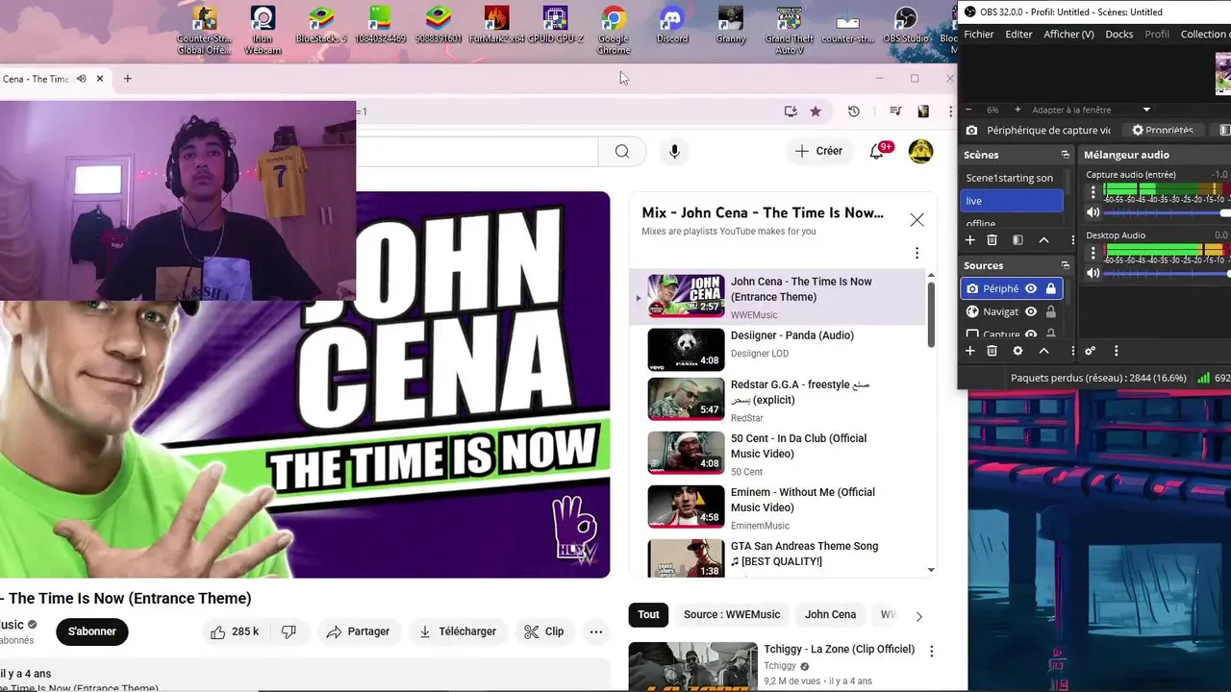Open the Editer menu in OBS
Image resolution: width=1231 pixels, height=692 pixels.
(x=1018, y=34)
